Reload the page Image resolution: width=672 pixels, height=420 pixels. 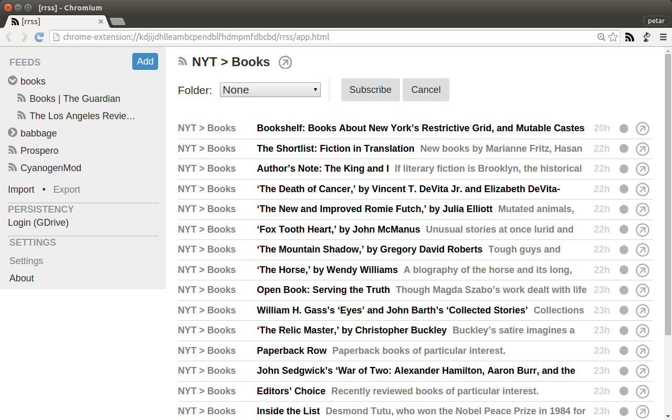[39, 37]
